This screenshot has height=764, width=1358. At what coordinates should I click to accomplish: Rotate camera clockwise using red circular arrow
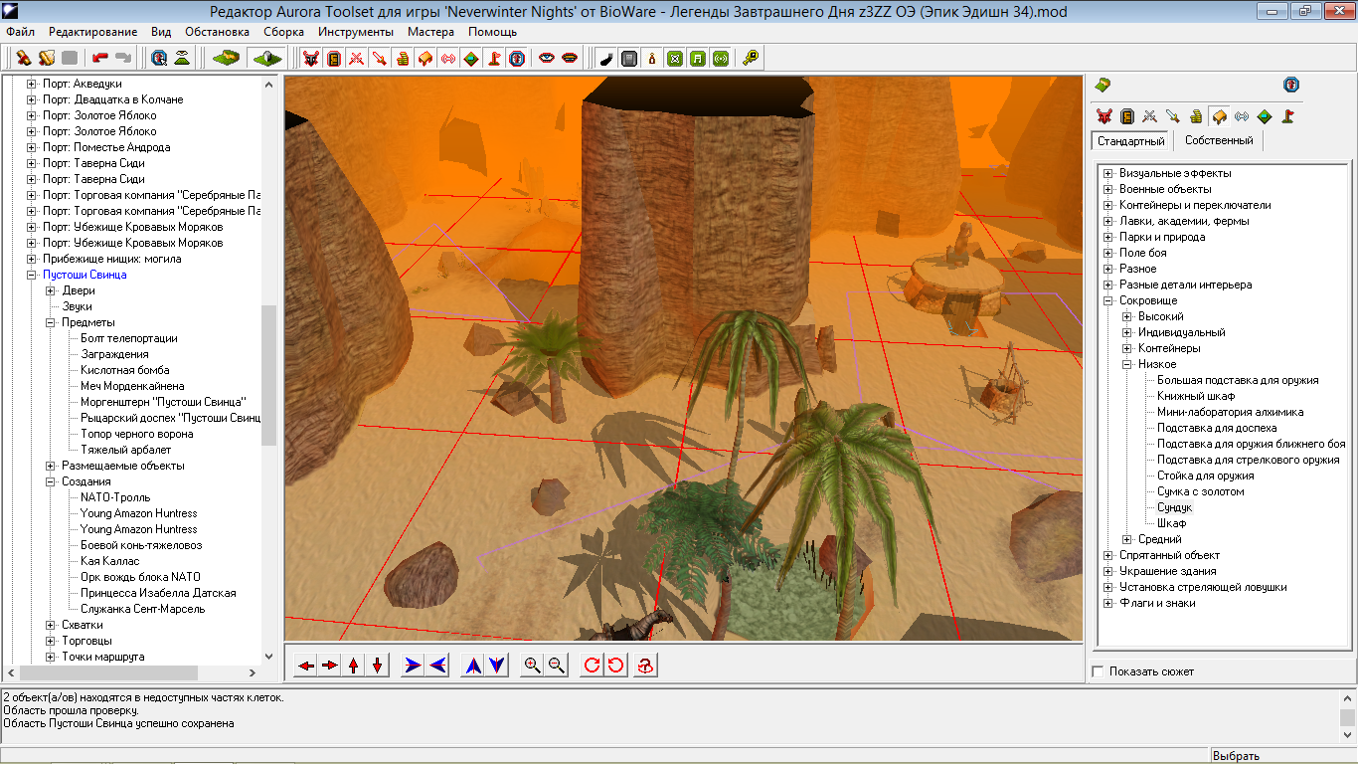(x=593, y=666)
